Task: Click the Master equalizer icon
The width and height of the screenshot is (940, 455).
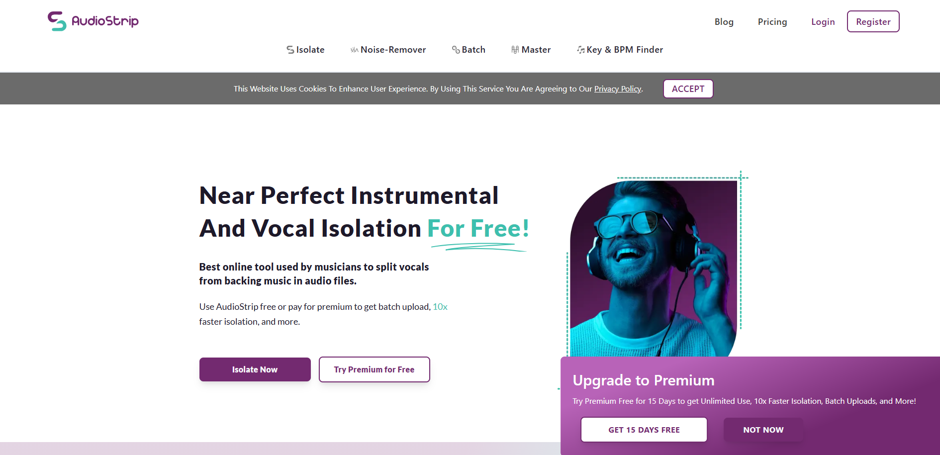Action: [x=515, y=49]
